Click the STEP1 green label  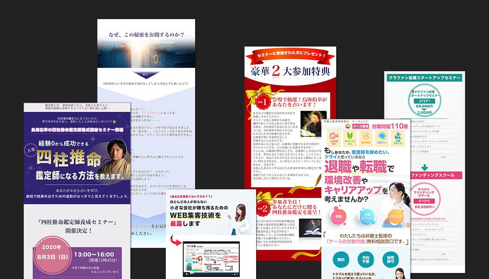click(x=424, y=101)
